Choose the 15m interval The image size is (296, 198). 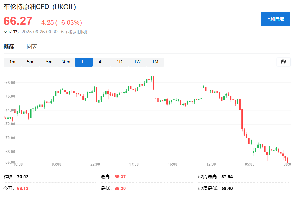48,62
